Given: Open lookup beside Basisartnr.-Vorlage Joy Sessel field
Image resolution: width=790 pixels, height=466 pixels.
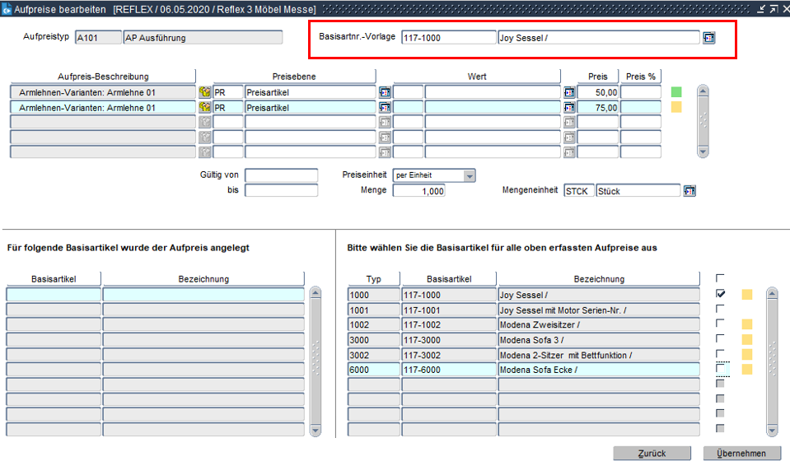Looking at the screenshot, I should point(708,38).
